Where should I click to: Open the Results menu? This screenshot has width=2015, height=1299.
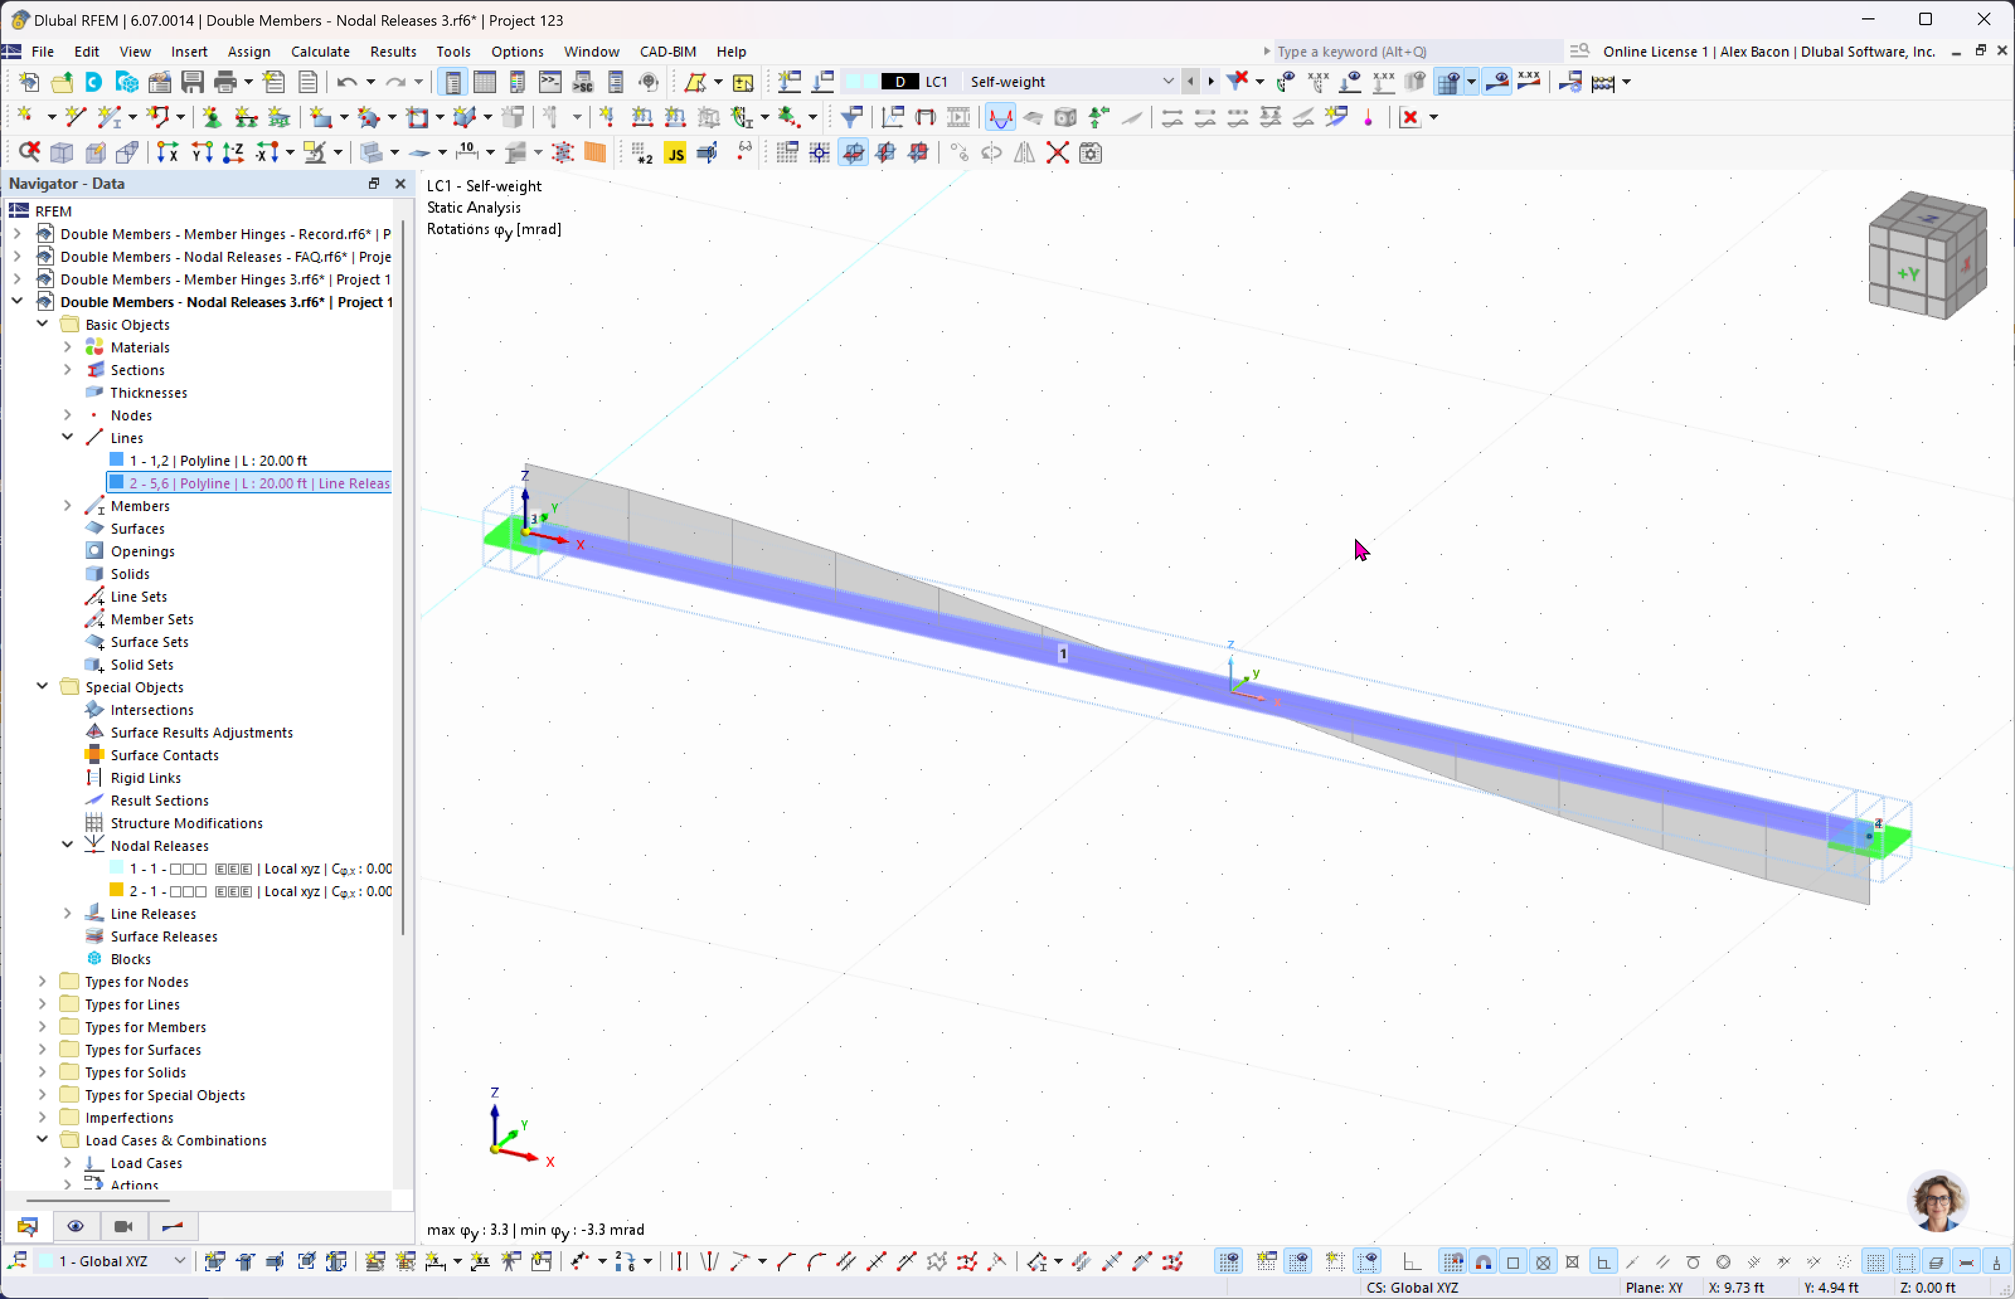[392, 52]
